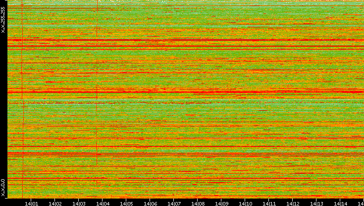Click the 14:07 time axis label

tap(174, 204)
